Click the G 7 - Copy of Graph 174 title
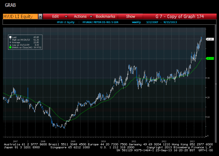Screen dimensions: 219x156 tap(179, 17)
